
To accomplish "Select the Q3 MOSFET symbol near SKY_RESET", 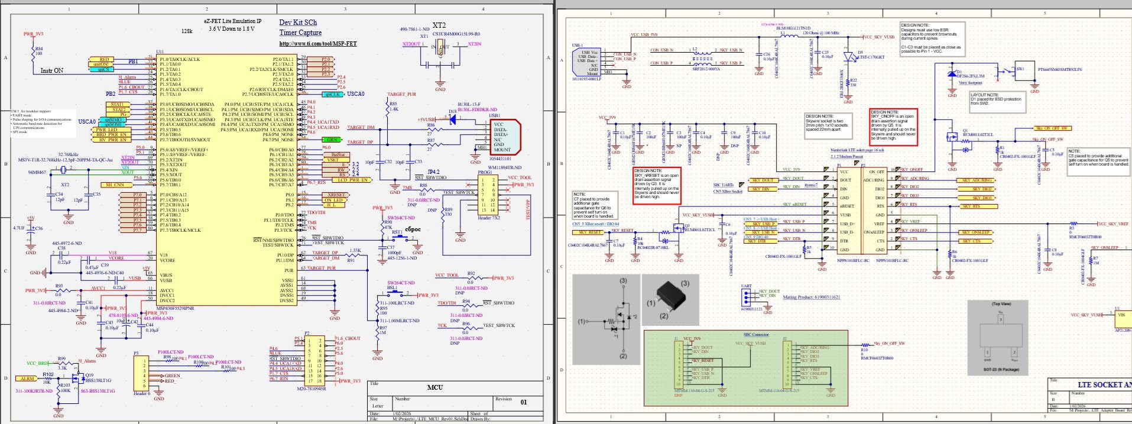I will (x=676, y=229).
